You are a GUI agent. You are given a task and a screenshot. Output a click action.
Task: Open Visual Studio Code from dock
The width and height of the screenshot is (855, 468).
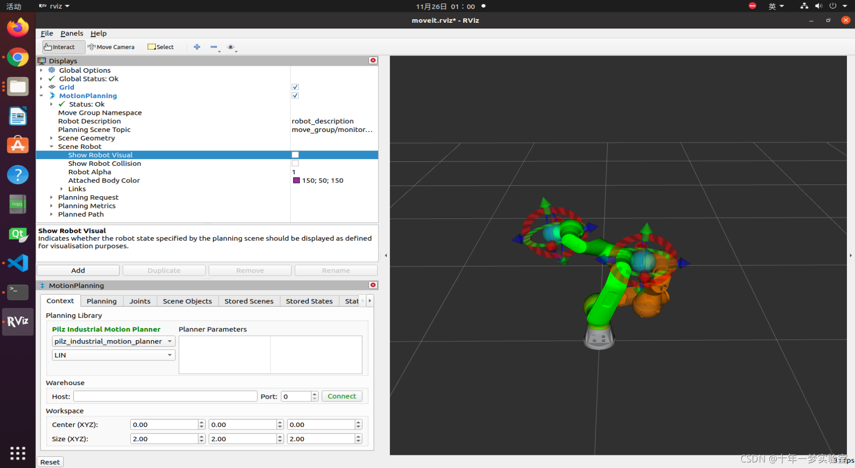(x=18, y=263)
